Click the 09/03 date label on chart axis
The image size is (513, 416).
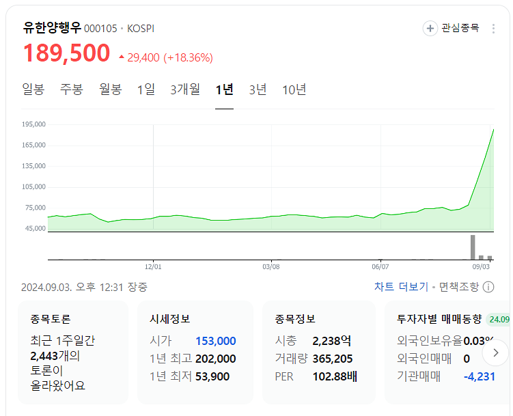(x=481, y=267)
